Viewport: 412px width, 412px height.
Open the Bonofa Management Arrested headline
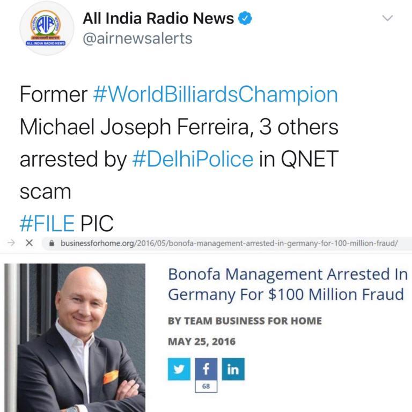(x=288, y=284)
